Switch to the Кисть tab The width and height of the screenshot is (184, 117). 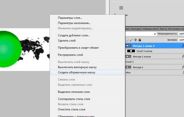tap(163, 29)
